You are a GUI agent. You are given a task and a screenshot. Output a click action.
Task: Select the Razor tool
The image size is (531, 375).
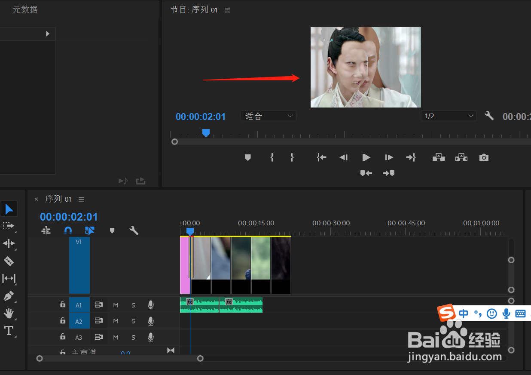coord(9,261)
